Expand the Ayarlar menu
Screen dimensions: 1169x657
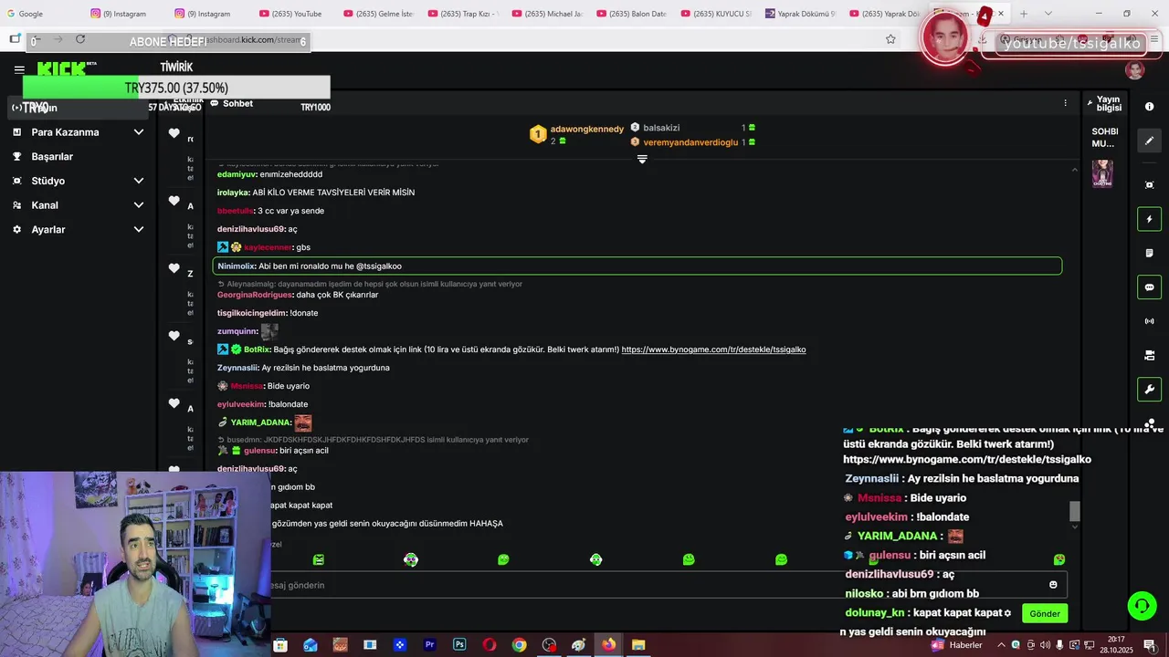79,230
